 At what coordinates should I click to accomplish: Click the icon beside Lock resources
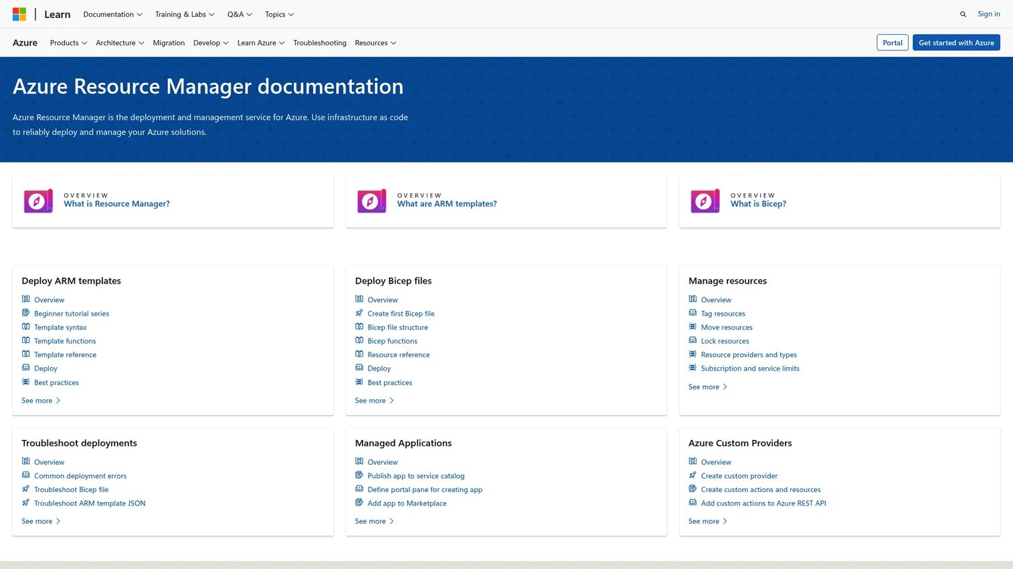(693, 340)
